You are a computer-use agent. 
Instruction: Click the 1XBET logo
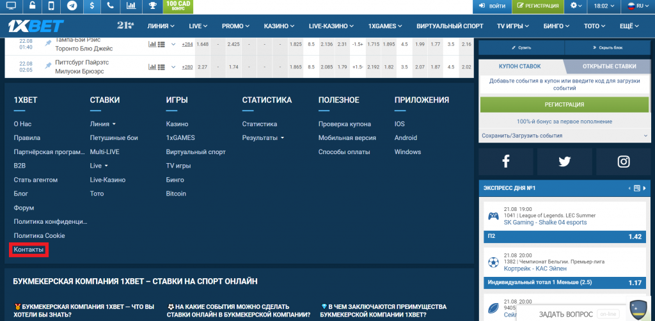tap(36, 26)
